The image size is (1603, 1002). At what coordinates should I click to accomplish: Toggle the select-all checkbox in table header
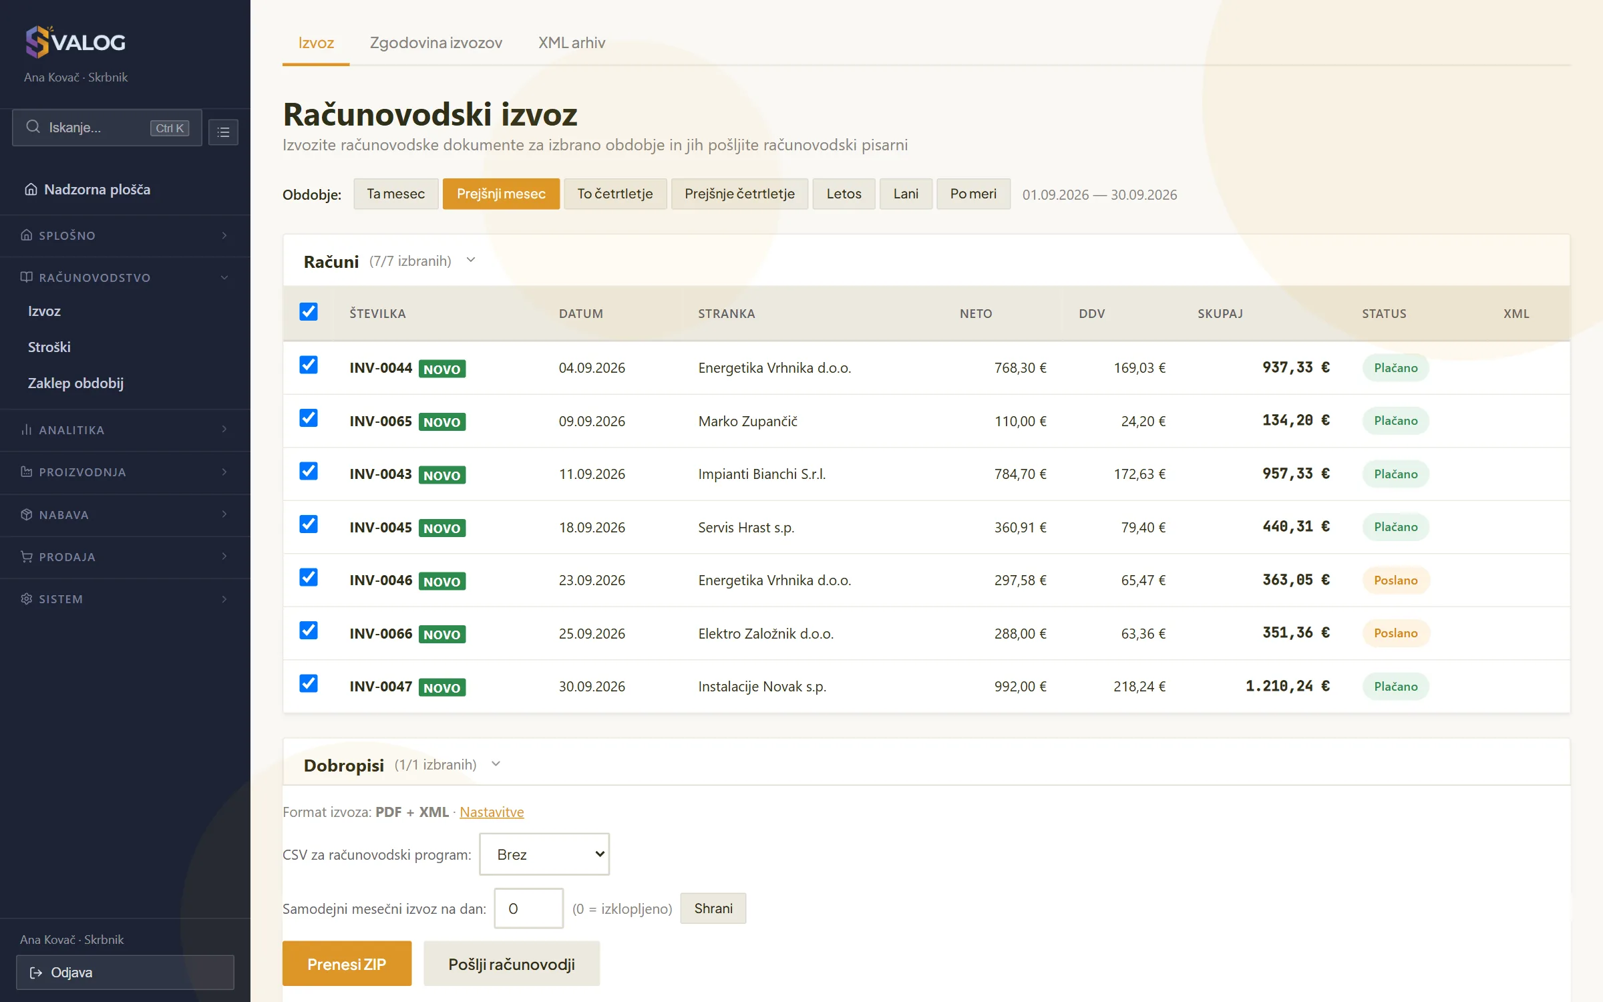tap(309, 312)
